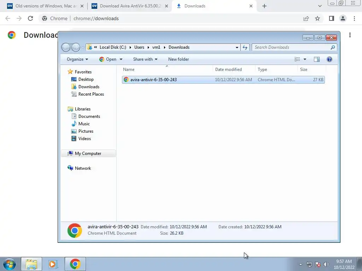Click the Users breadcrumb in the path
The height and width of the screenshot is (271, 362).
(139, 47)
